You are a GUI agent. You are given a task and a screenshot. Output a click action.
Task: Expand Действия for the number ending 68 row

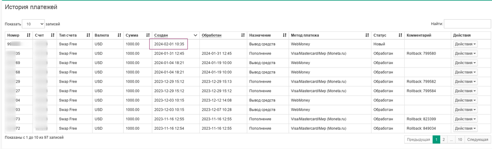(465, 72)
